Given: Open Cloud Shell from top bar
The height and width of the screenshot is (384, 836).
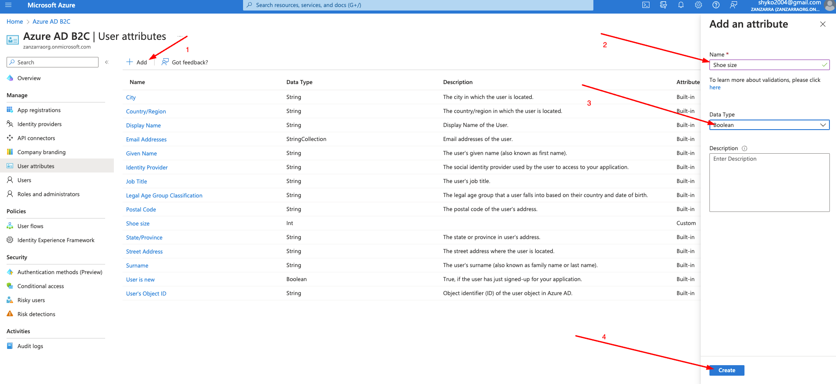Looking at the screenshot, I should [646, 5].
